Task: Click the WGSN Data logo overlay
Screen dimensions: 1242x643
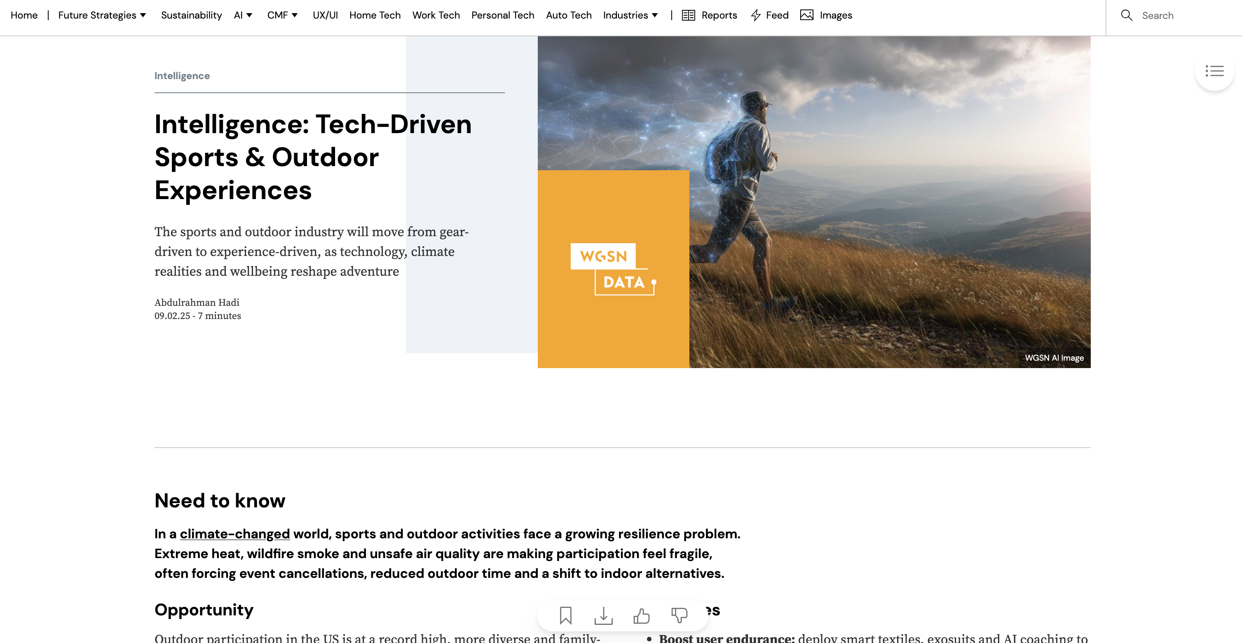Action: [x=613, y=269]
